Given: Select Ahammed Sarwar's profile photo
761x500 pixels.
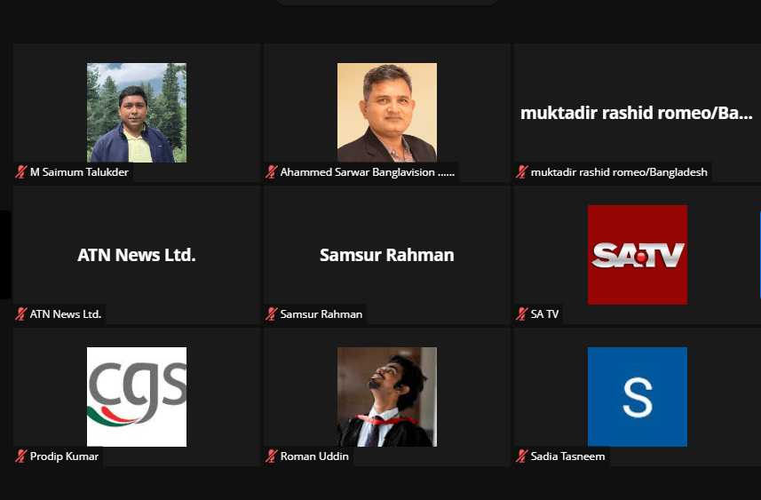Looking at the screenshot, I should click(x=387, y=113).
